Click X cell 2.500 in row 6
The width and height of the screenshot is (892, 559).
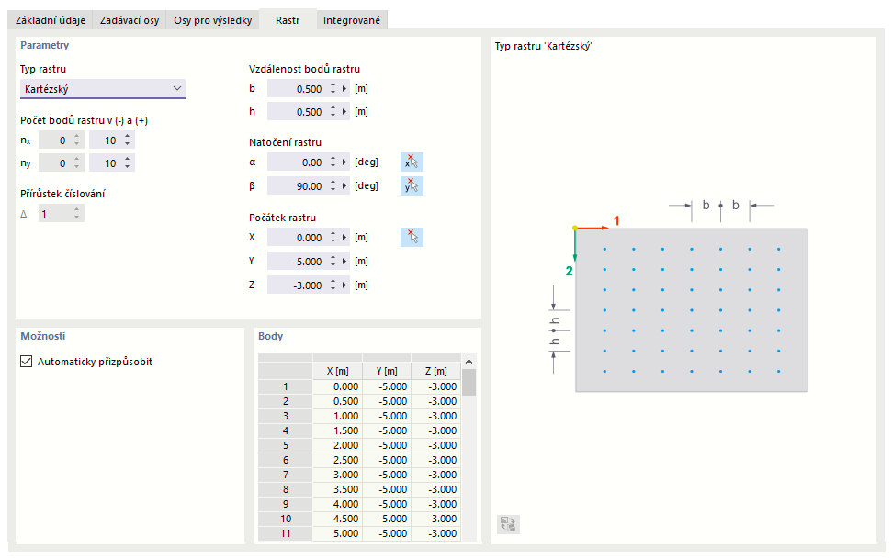[337, 460]
